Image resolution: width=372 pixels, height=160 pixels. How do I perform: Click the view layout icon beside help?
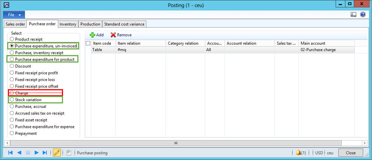tap(353, 15)
